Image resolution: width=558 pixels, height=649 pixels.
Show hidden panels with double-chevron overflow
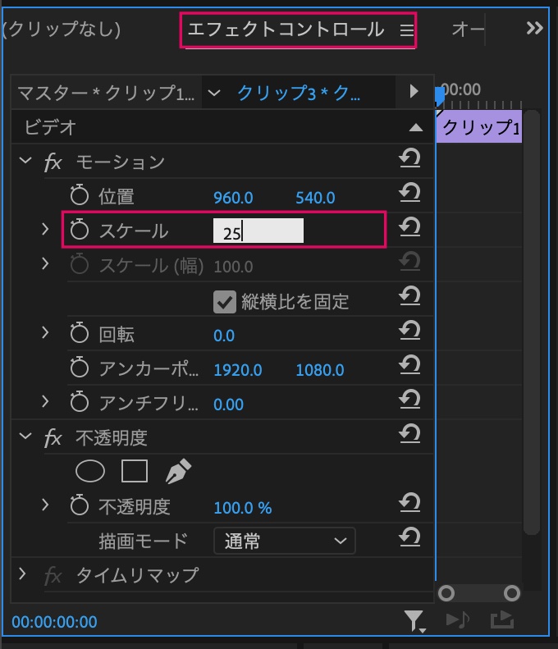point(534,28)
